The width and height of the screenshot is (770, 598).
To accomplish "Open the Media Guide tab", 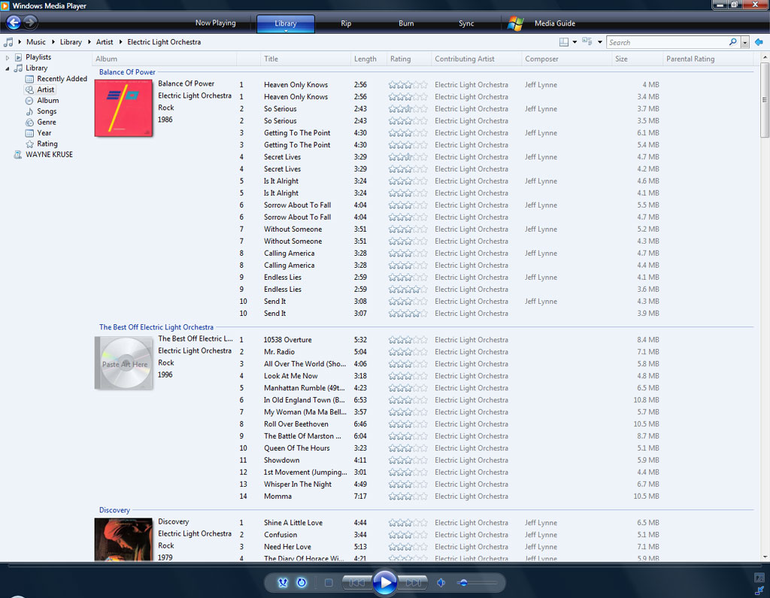I will pos(554,23).
